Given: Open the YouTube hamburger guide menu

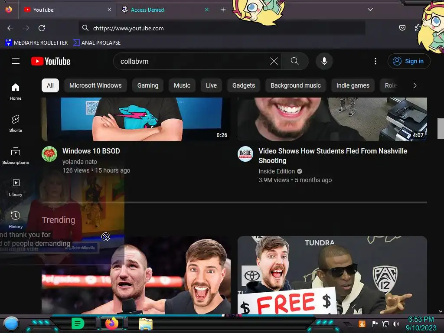Looking at the screenshot, I should pos(16,61).
